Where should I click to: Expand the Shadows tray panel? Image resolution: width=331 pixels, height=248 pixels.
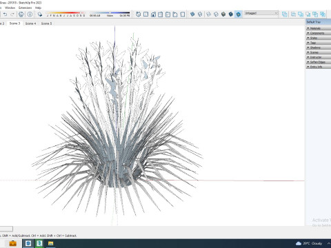click(319, 48)
